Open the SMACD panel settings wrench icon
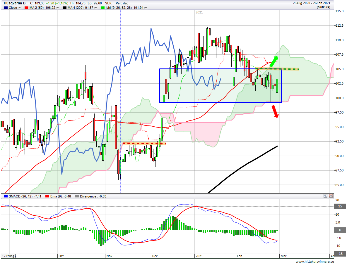This screenshot has width=347, height=263. [x=325, y=196]
